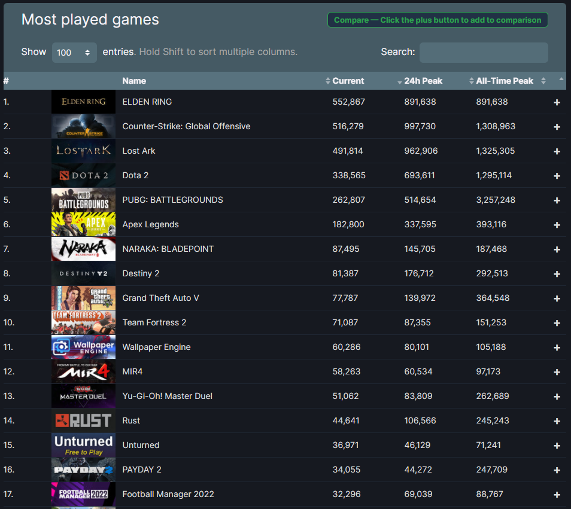Open Yu-Gi-Oh! Master Duel name link
The width and height of the screenshot is (571, 509).
point(168,396)
